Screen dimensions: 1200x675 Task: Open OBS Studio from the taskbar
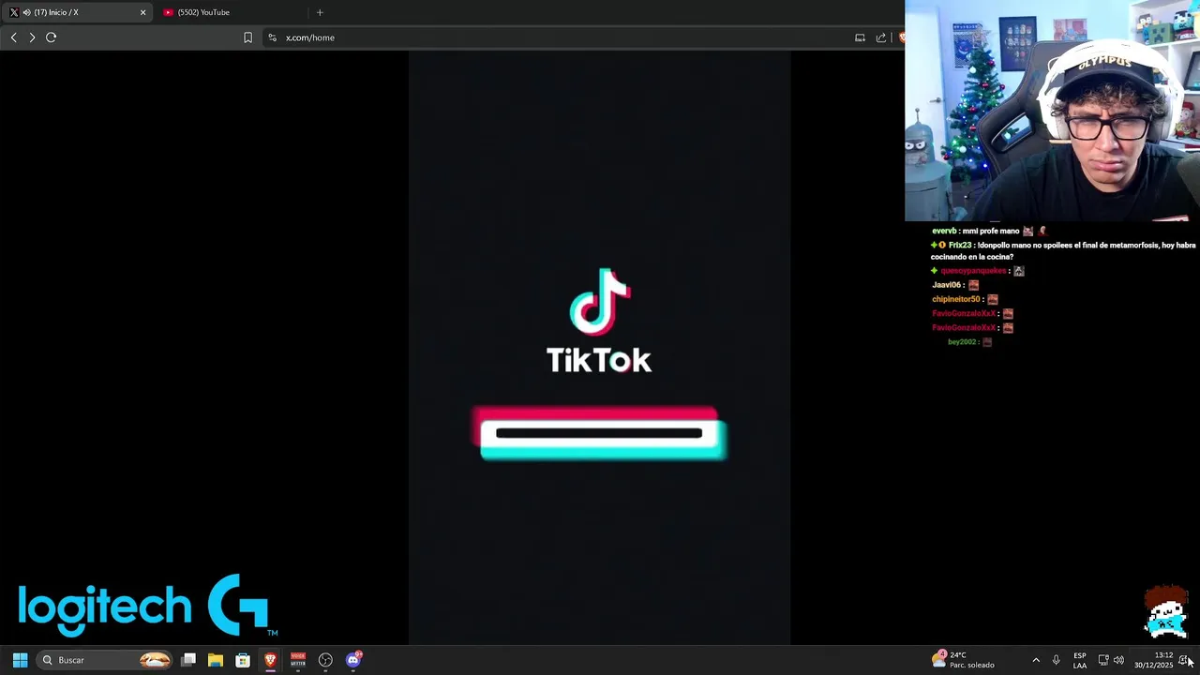[325, 660]
